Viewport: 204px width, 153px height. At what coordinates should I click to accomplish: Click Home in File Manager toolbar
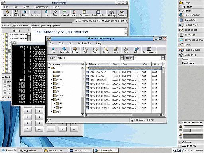click(x=75, y=50)
